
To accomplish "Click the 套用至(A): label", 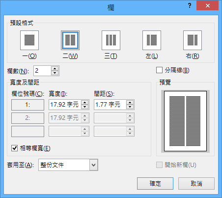I will [21, 165].
